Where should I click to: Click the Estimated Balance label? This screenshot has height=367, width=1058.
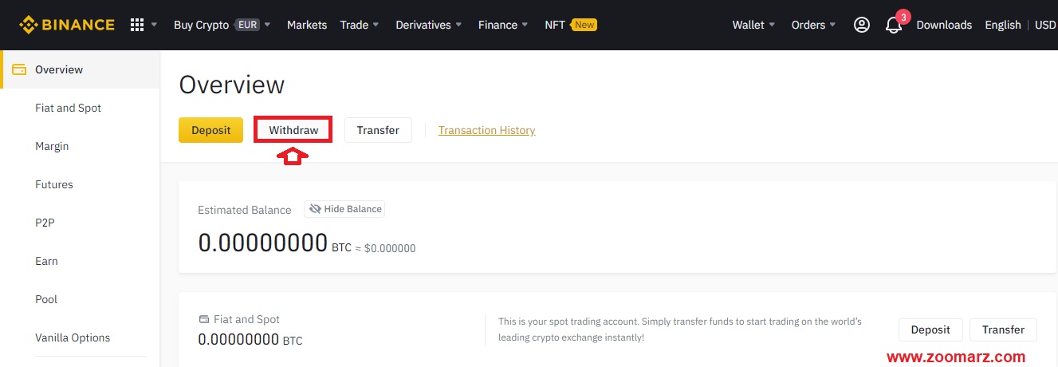pos(245,210)
